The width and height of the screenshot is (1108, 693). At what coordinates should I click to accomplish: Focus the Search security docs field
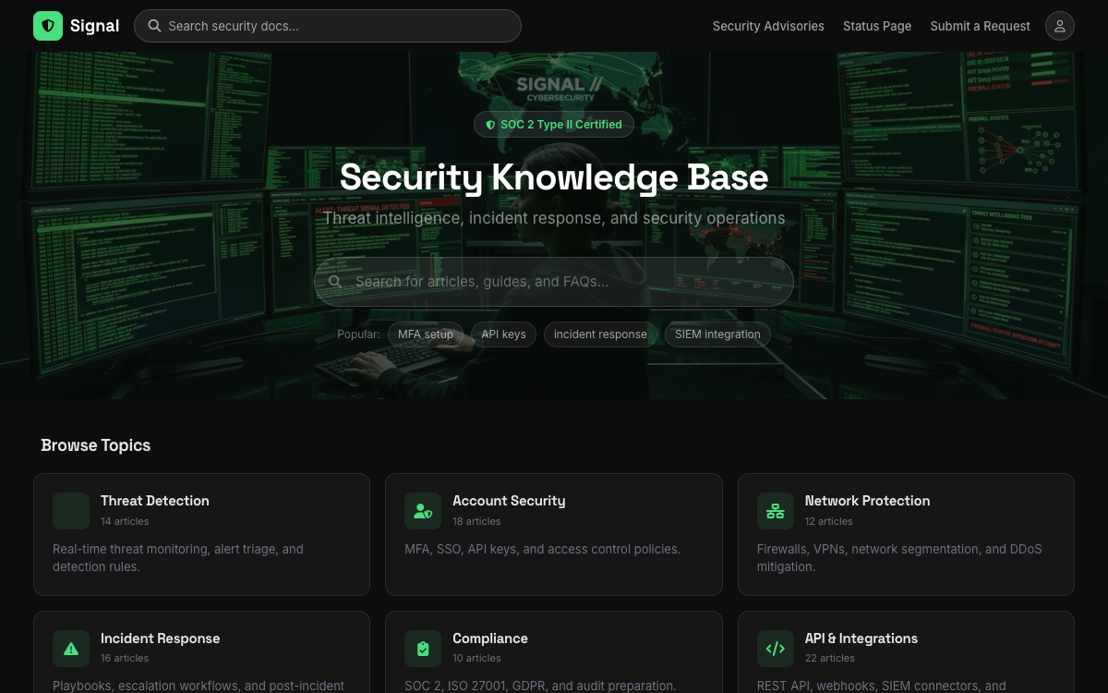(328, 26)
